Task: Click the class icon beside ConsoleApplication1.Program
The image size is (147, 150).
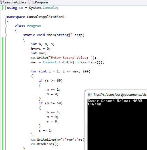Action: click(x=1, y=2)
